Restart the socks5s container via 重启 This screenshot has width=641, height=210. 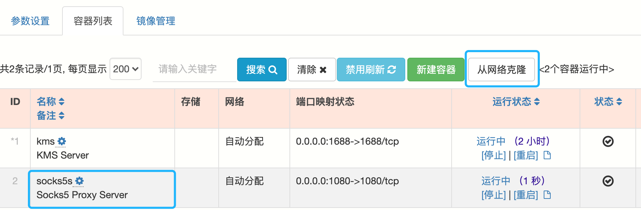click(526, 195)
